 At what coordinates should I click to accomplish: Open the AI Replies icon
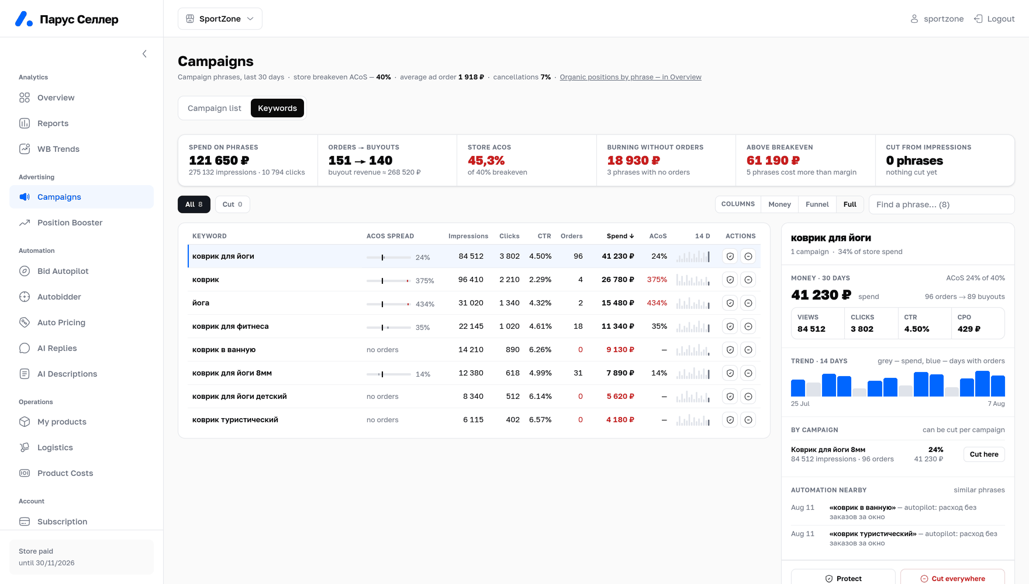tap(25, 348)
